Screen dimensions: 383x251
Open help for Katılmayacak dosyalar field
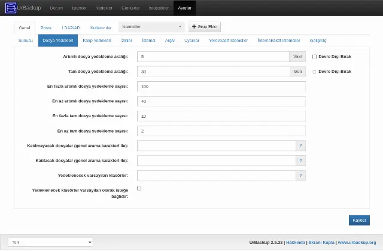[x=300, y=146]
